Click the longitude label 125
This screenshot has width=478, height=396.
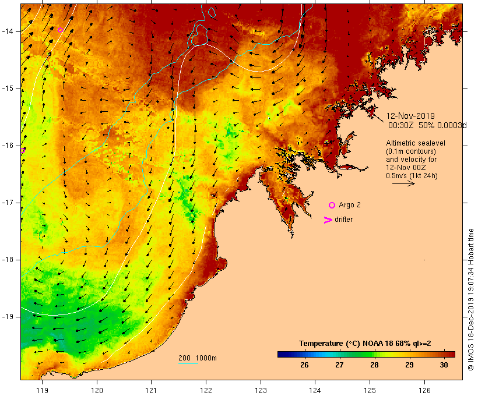(370, 390)
